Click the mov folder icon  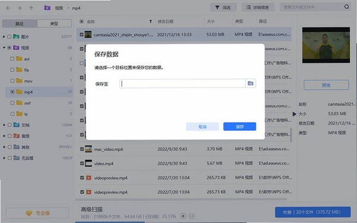(19, 80)
